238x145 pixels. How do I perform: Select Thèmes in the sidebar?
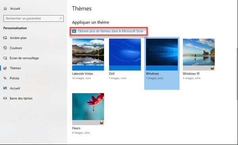point(15,68)
